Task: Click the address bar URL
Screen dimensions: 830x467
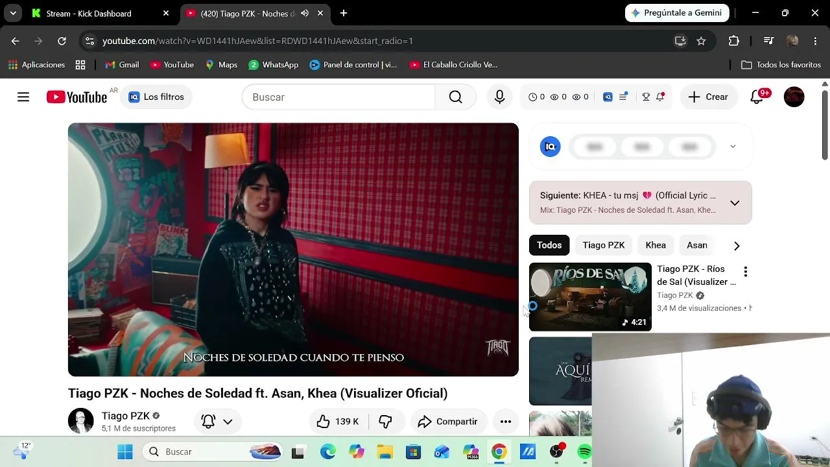Action: click(257, 41)
